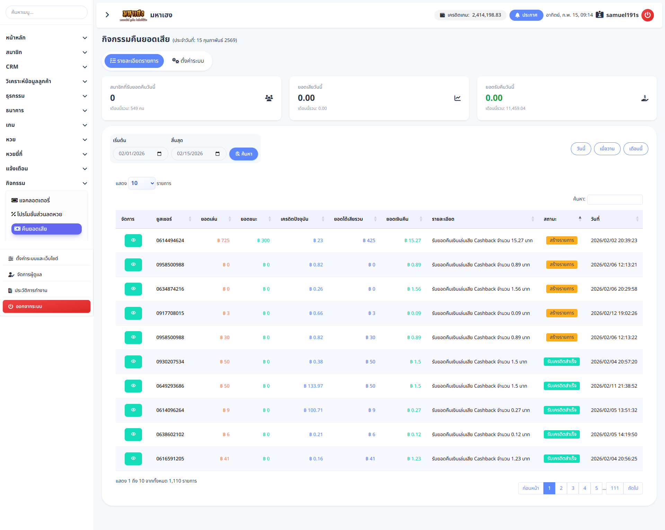Click the เมื่อวาน quick filter button
This screenshot has width=665, height=530.
[607, 149]
